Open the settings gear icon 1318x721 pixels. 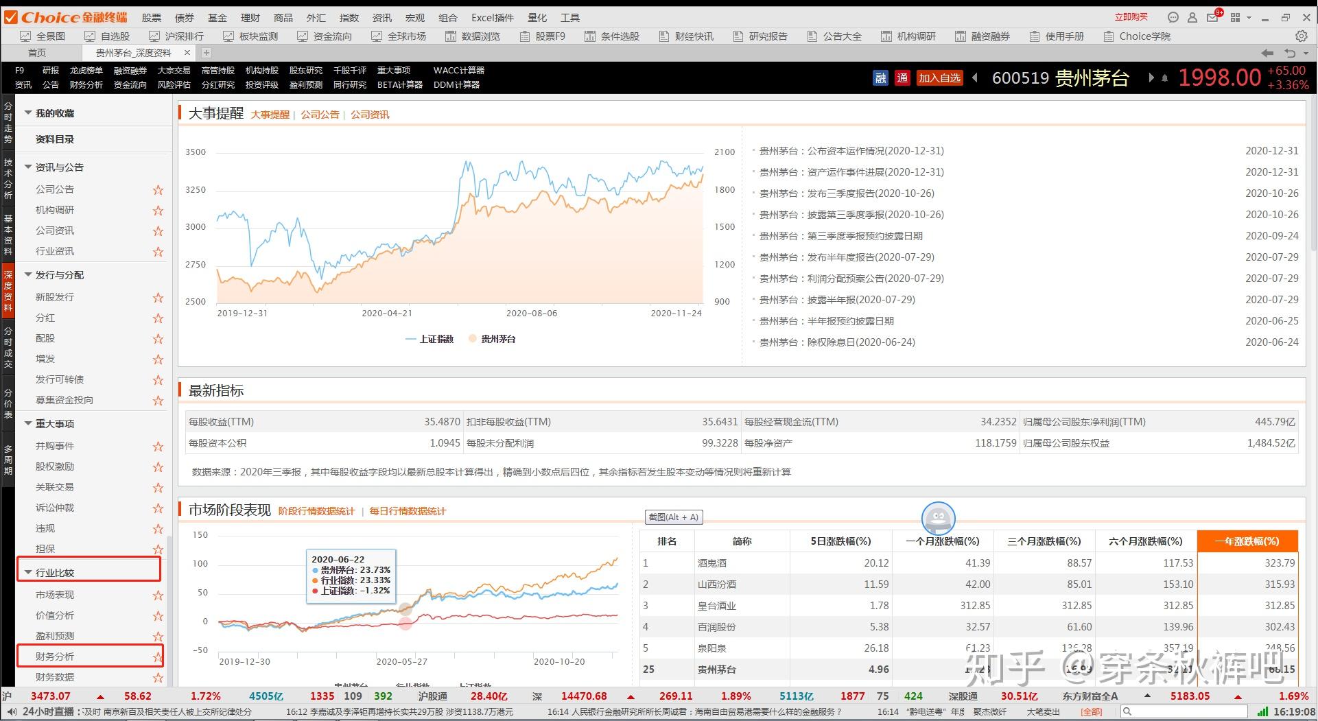click(1301, 36)
